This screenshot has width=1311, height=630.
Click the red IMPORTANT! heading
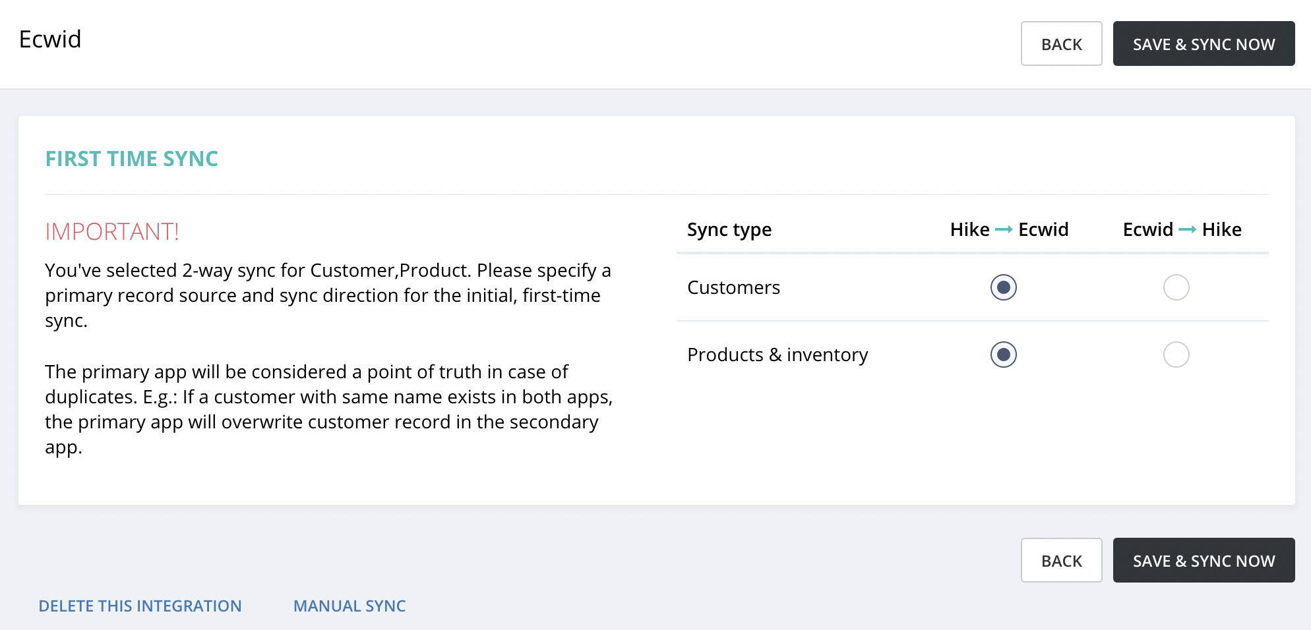[x=112, y=232]
